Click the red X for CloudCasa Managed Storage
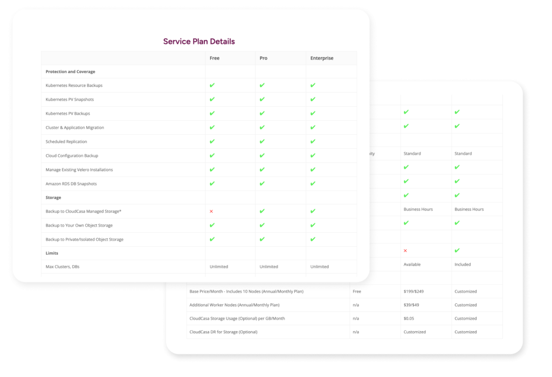The image size is (552, 377). coord(211,211)
